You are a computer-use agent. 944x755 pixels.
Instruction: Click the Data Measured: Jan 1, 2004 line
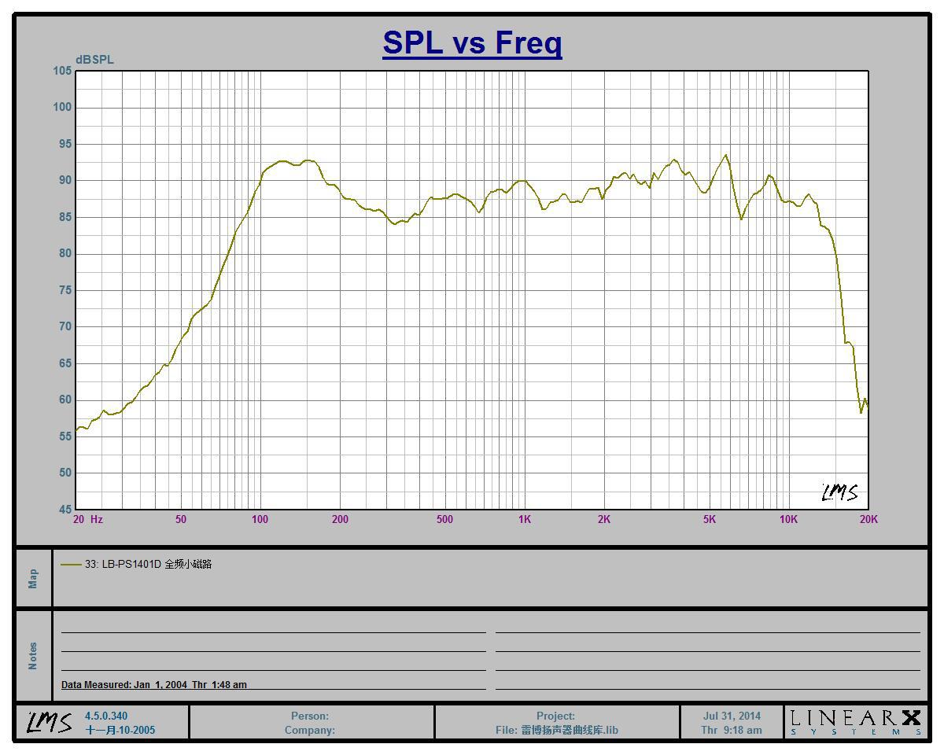[x=154, y=685]
